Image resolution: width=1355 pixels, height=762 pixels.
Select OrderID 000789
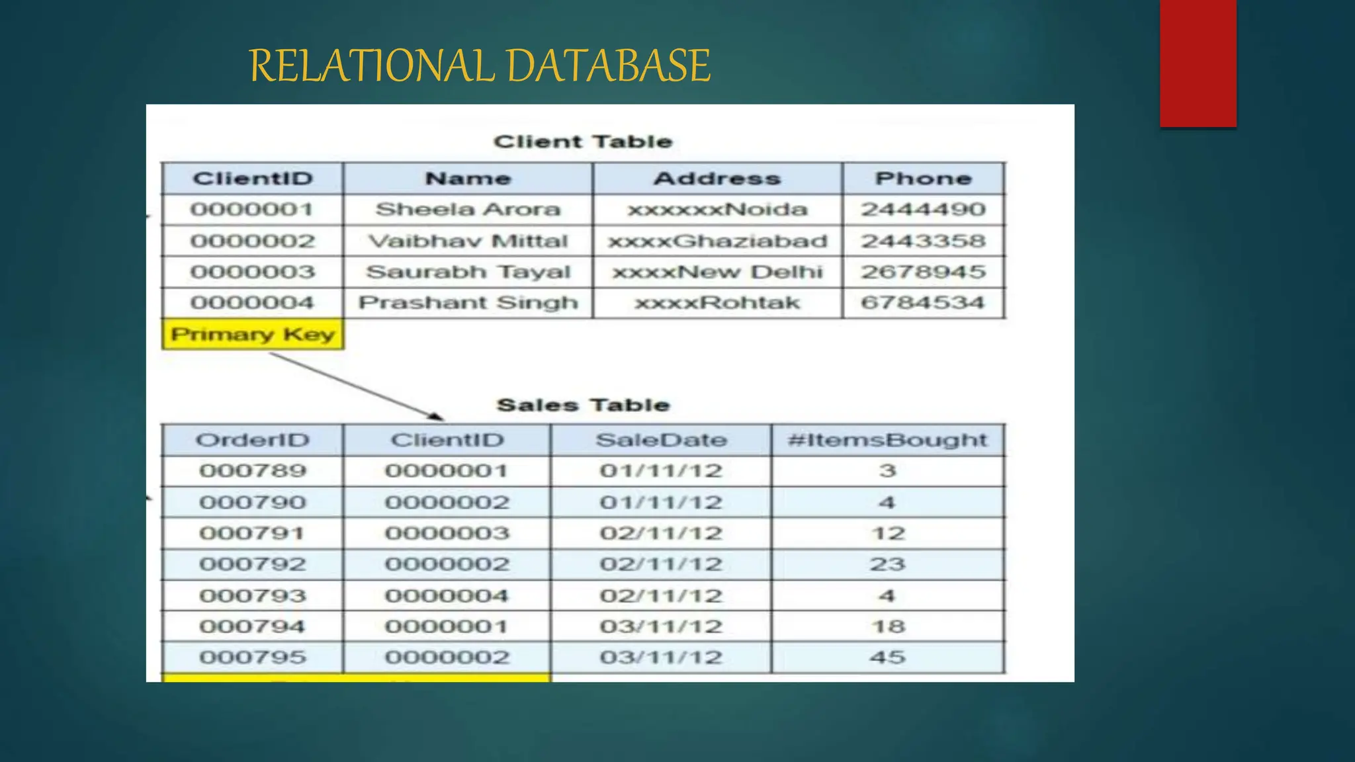tap(252, 471)
